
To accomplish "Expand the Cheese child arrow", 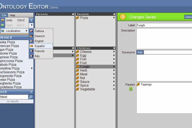I will pos(114,52).
